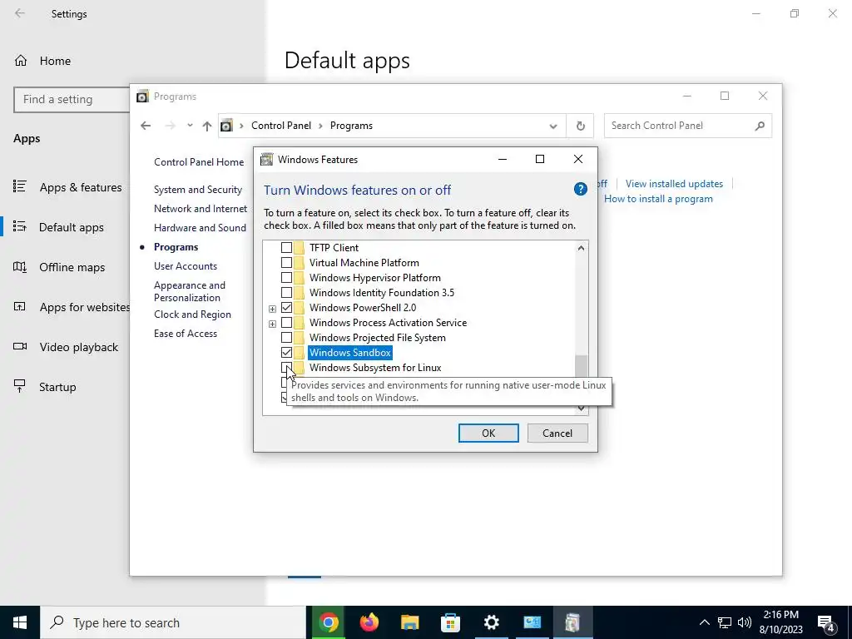The height and width of the screenshot is (639, 852).
Task: Select Windows Subsystem for Linux row
Action: click(375, 368)
